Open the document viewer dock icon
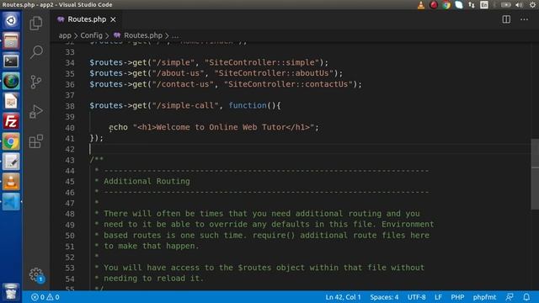Viewport: 539px width, 303px height. (11, 101)
